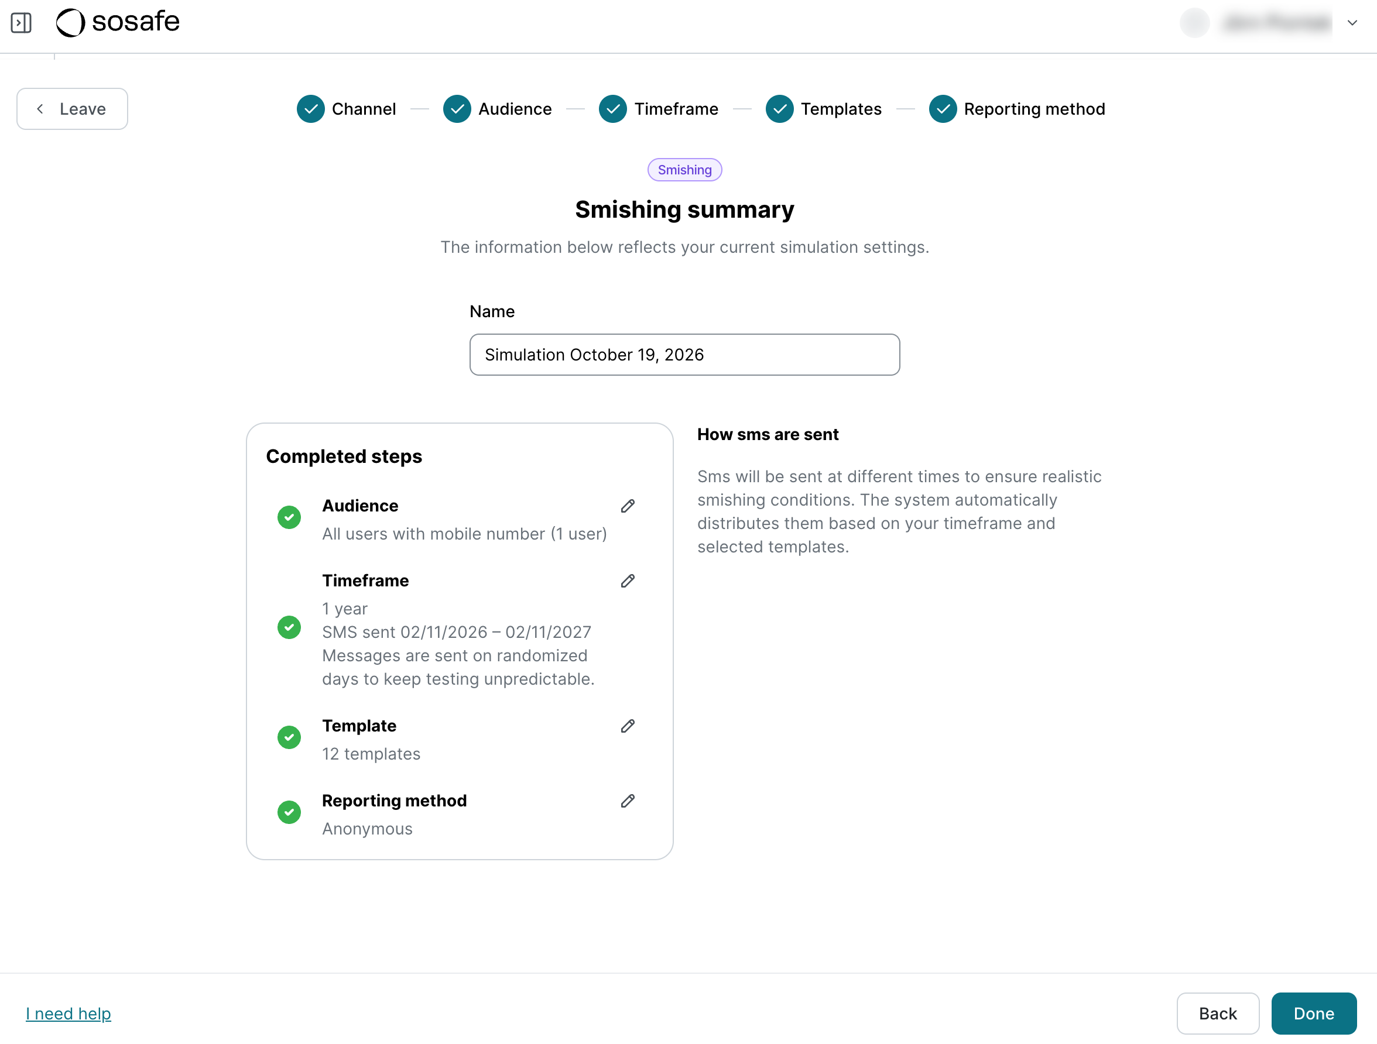The width and height of the screenshot is (1377, 1044).
Task: Focus the simulation Name input field
Action: click(x=685, y=355)
